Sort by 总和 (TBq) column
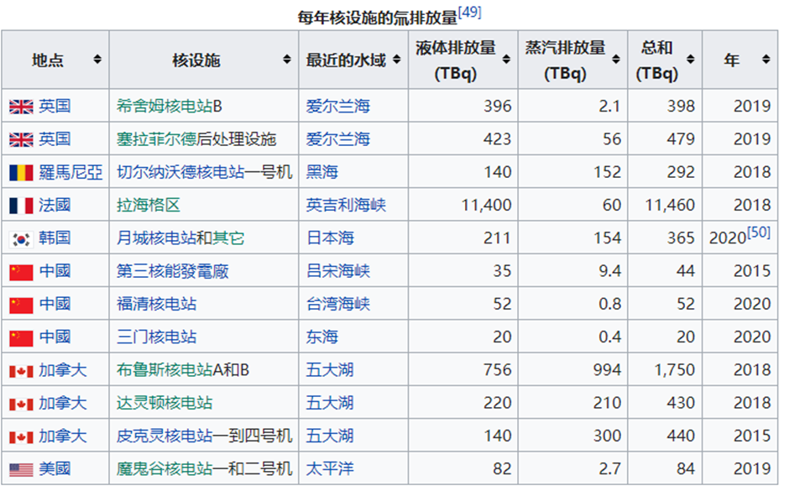The image size is (789, 486). [690, 60]
